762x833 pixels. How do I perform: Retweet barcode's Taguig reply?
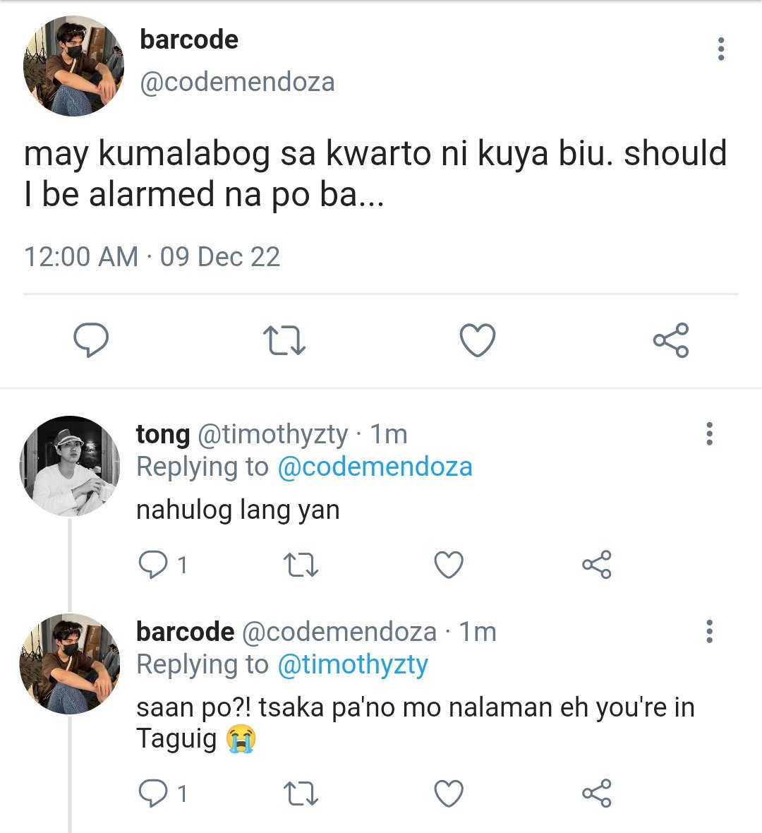pos(301,793)
